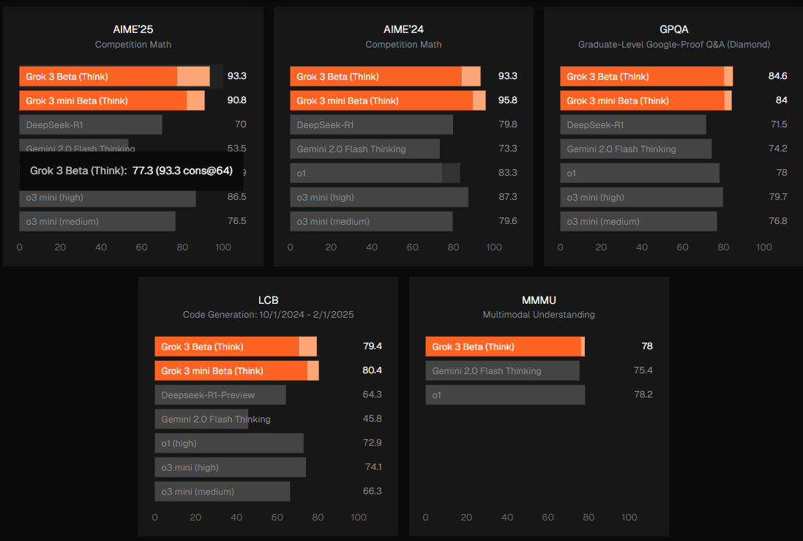Click the AIME'24 chart title
Image resolution: width=803 pixels, height=541 pixels.
coord(403,29)
